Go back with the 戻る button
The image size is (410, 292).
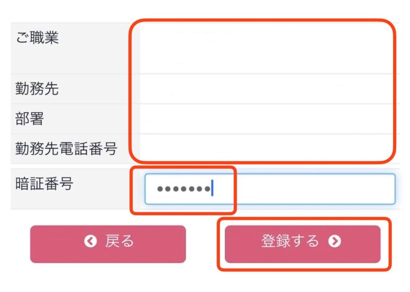coord(108,244)
